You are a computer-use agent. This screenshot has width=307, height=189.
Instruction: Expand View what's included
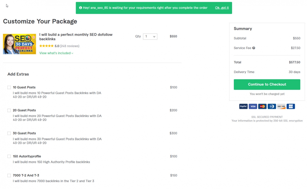[56, 53]
